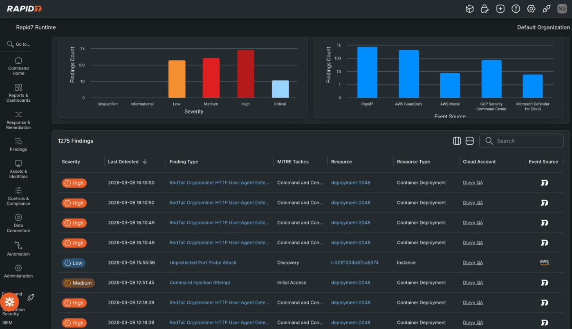572x329 pixels.
Task: Click the integrations plug icon
Action: click(x=546, y=8)
